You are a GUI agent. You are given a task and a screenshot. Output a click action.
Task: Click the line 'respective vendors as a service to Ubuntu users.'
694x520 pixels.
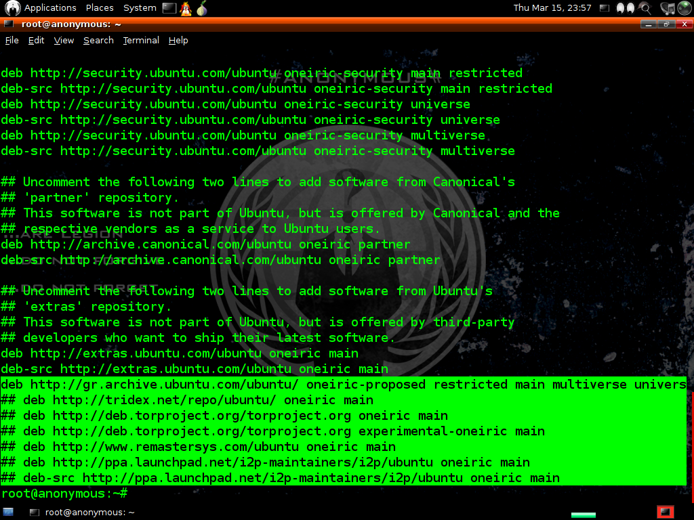(190, 229)
